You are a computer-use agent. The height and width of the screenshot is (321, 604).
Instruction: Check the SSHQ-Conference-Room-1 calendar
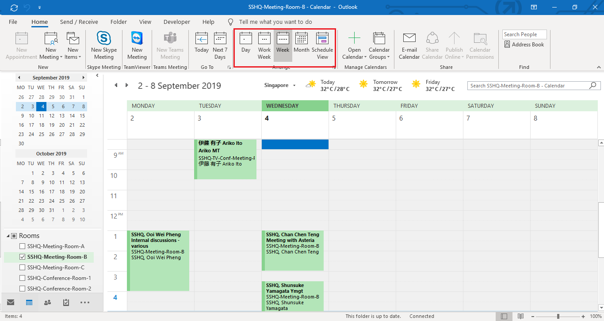23,278
